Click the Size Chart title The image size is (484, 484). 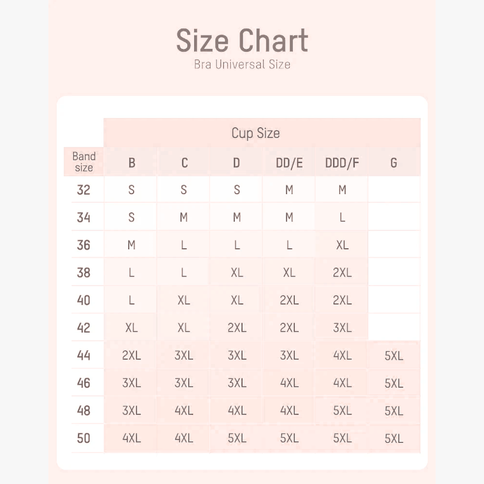coord(242,41)
